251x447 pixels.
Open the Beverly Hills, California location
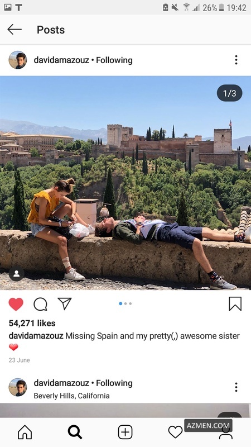71,396
